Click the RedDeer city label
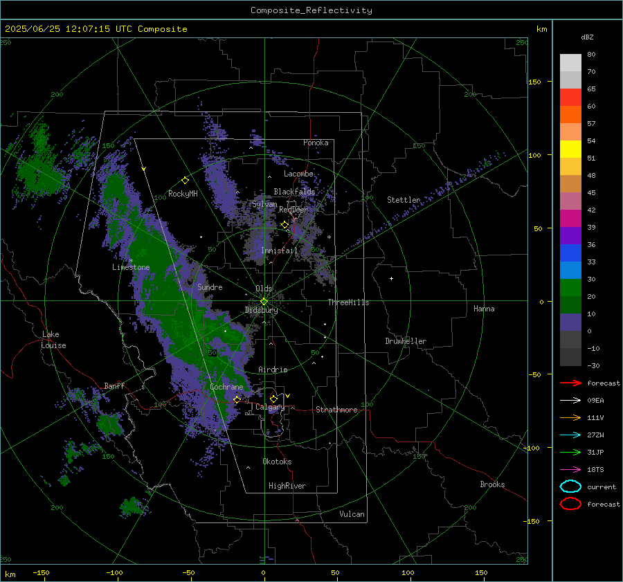623x582 pixels. pyautogui.click(x=294, y=210)
